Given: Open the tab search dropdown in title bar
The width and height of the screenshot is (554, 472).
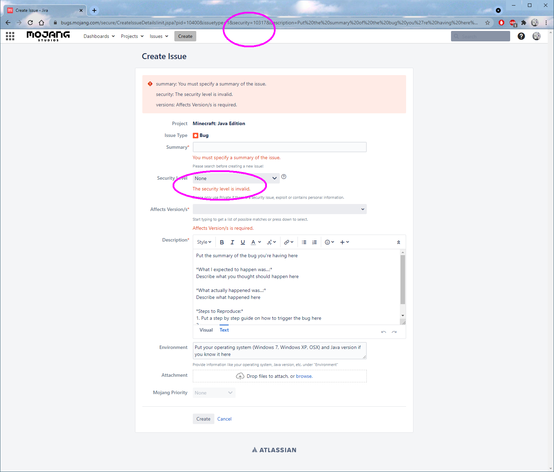Looking at the screenshot, I should [498, 10].
